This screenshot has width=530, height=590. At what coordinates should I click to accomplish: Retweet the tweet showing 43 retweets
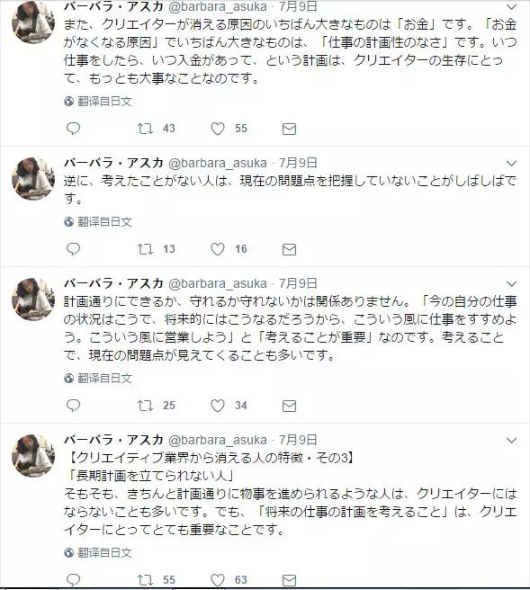click(145, 129)
